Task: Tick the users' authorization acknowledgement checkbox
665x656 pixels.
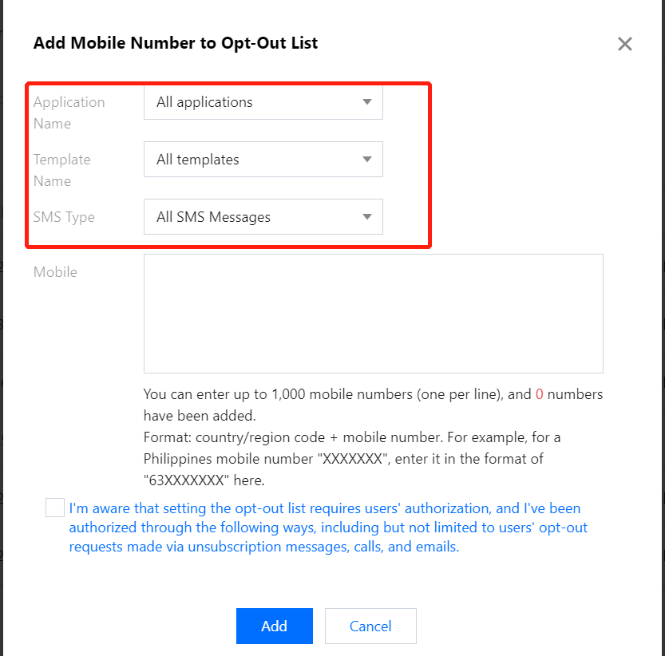Action: pos(55,508)
